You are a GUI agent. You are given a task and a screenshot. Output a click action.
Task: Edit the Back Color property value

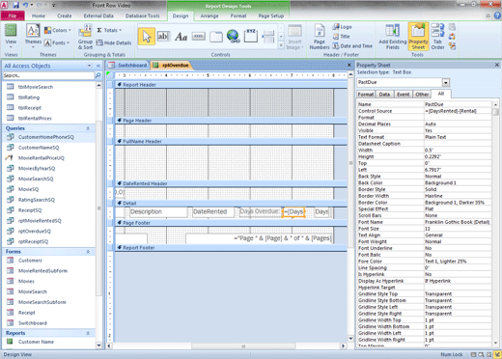point(458,182)
